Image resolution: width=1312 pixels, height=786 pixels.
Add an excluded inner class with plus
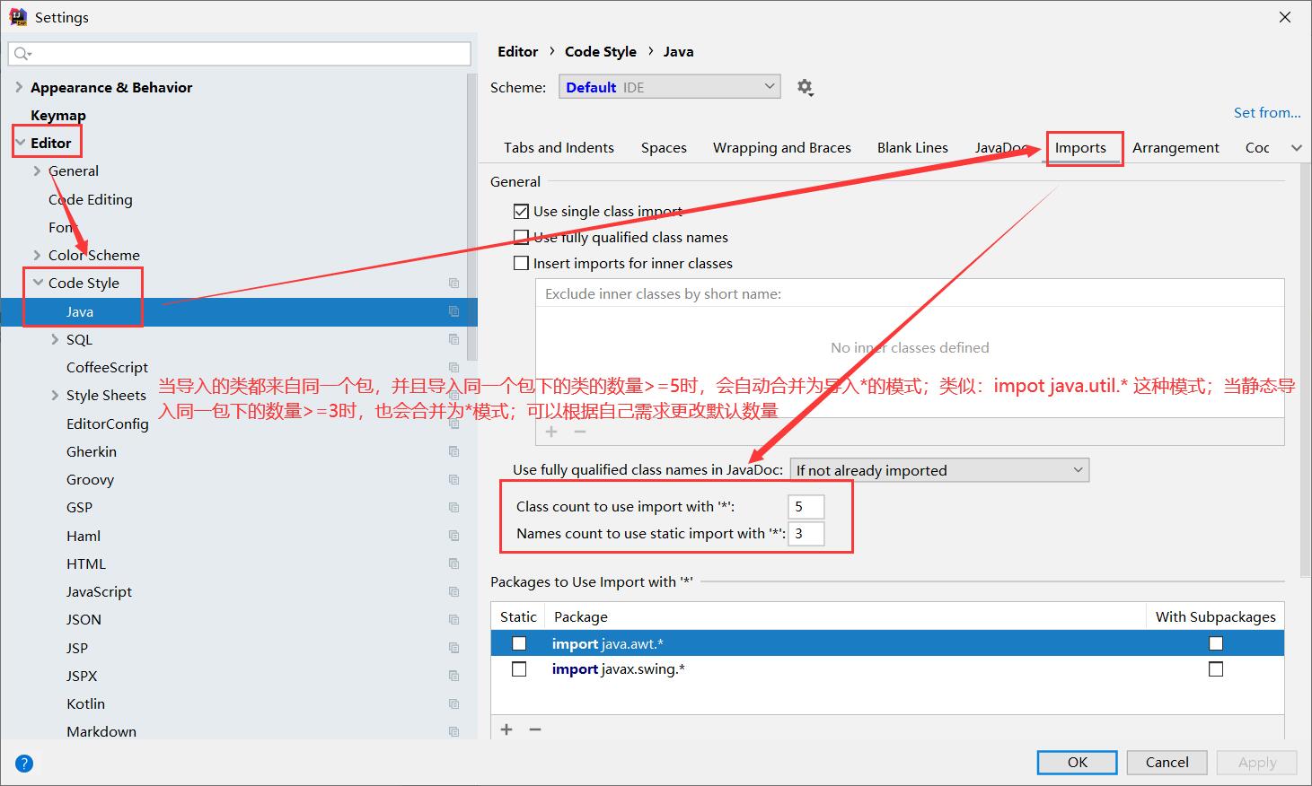click(551, 432)
